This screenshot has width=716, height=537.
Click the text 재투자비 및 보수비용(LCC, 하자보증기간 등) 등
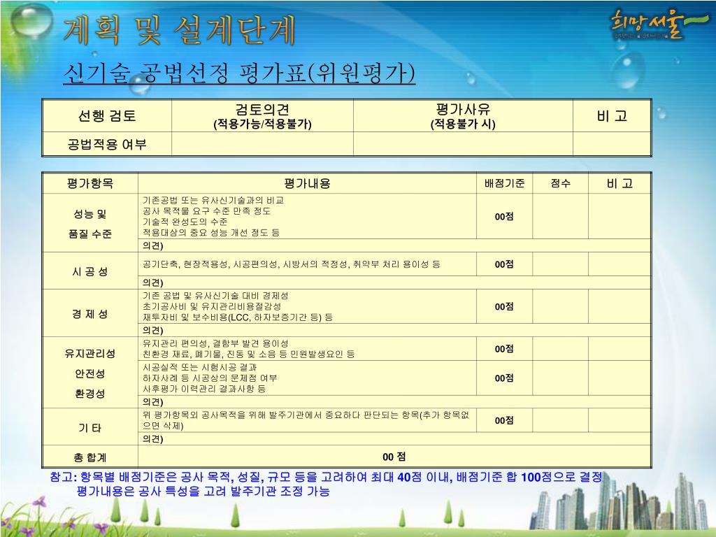pos(238,317)
